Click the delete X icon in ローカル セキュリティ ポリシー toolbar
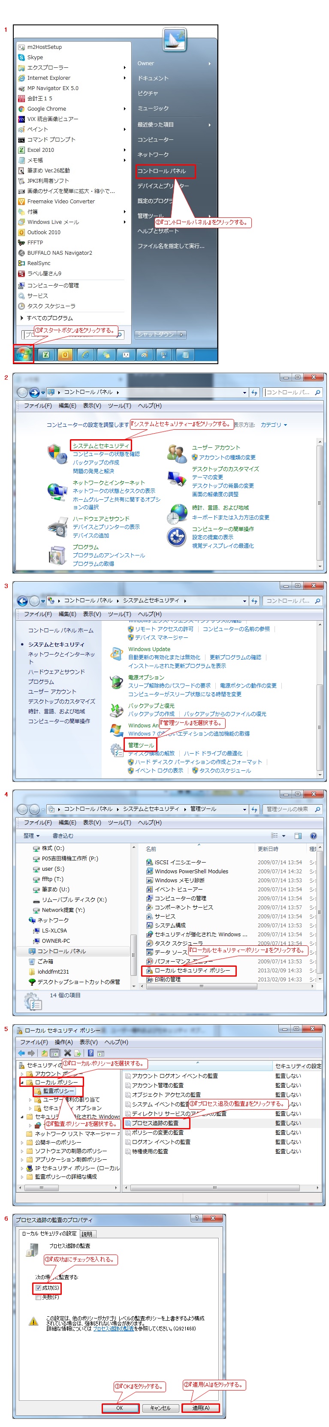The height and width of the screenshot is (1427, 329). click(x=67, y=1053)
